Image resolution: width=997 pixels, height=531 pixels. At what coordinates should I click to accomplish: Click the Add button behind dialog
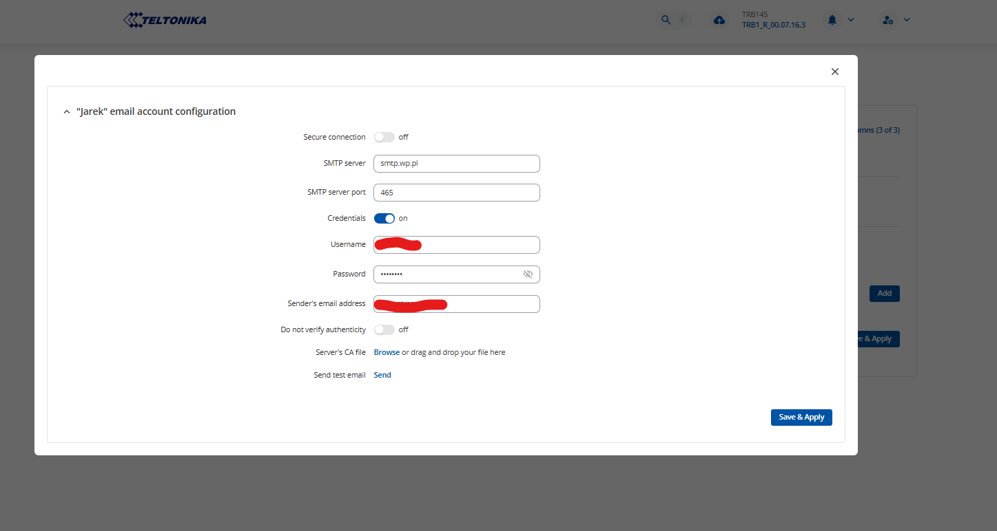pos(884,293)
